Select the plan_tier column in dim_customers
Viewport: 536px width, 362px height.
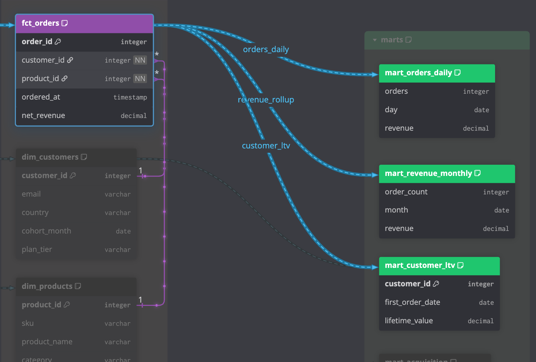click(76, 250)
